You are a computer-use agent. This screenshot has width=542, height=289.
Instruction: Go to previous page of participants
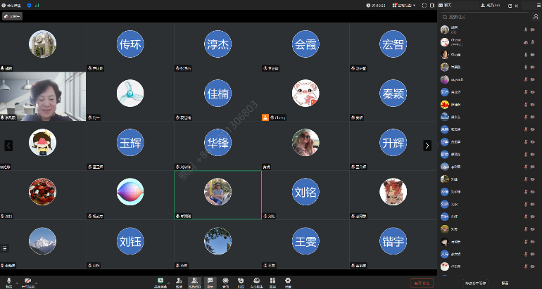tap(8, 146)
